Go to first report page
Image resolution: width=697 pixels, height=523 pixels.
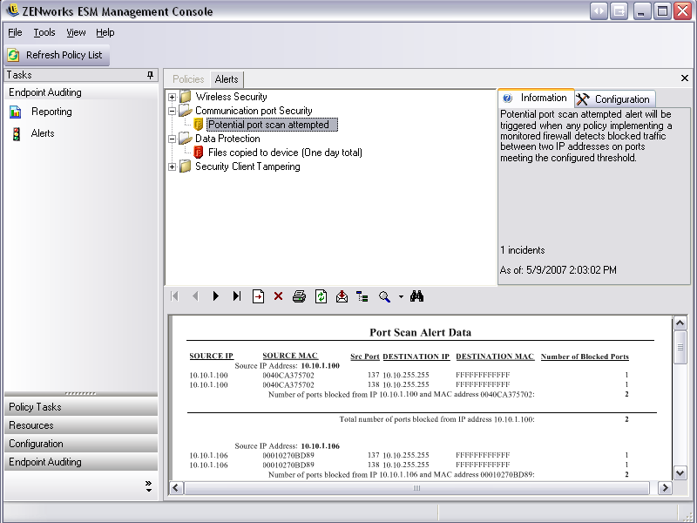175,296
